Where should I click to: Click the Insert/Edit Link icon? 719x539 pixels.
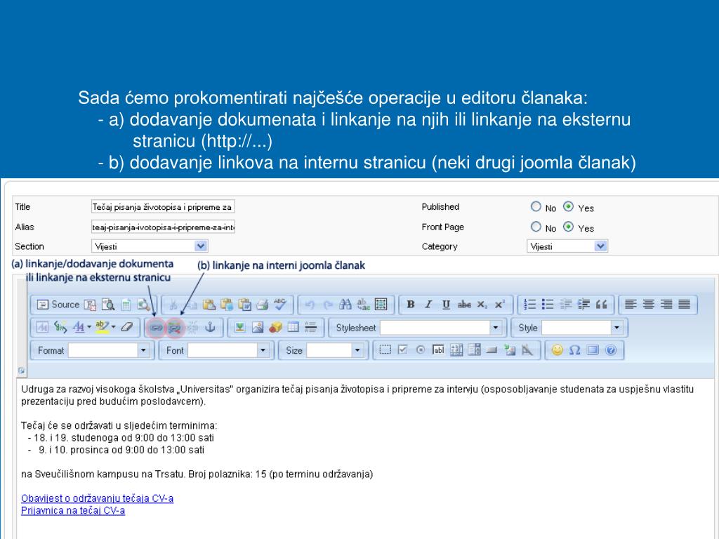pyautogui.click(x=156, y=327)
